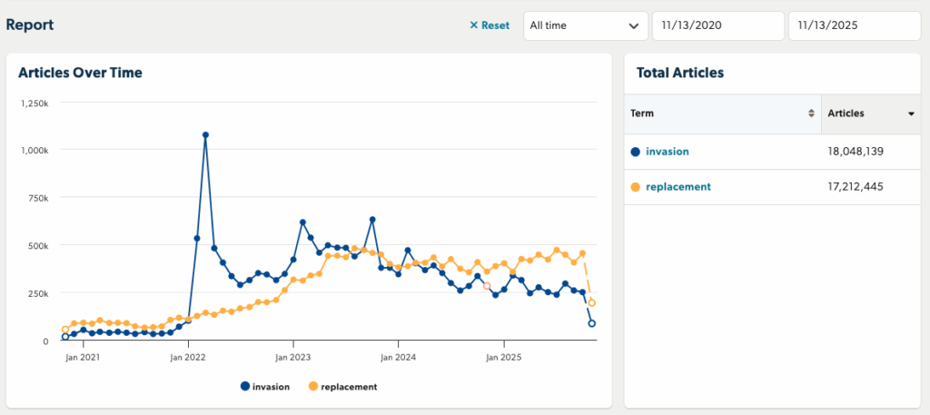Sort by Articles column descending arrow
This screenshot has width=930, height=415.
tap(910, 114)
